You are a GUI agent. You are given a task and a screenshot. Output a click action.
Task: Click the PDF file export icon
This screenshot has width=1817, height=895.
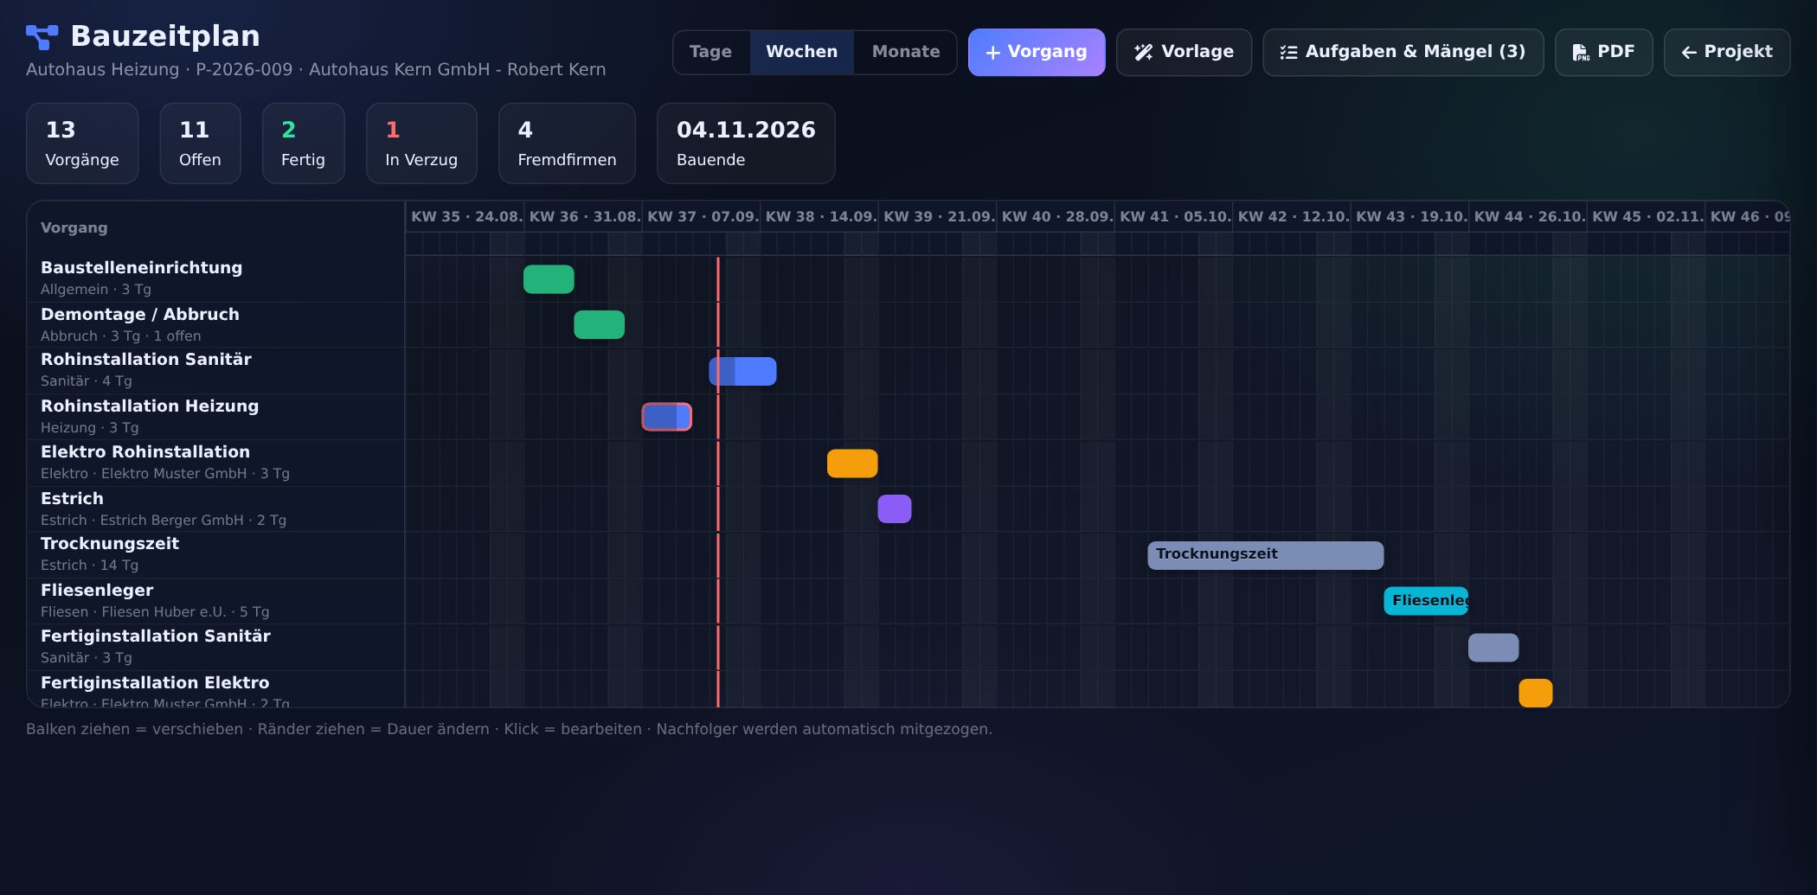coord(1580,52)
